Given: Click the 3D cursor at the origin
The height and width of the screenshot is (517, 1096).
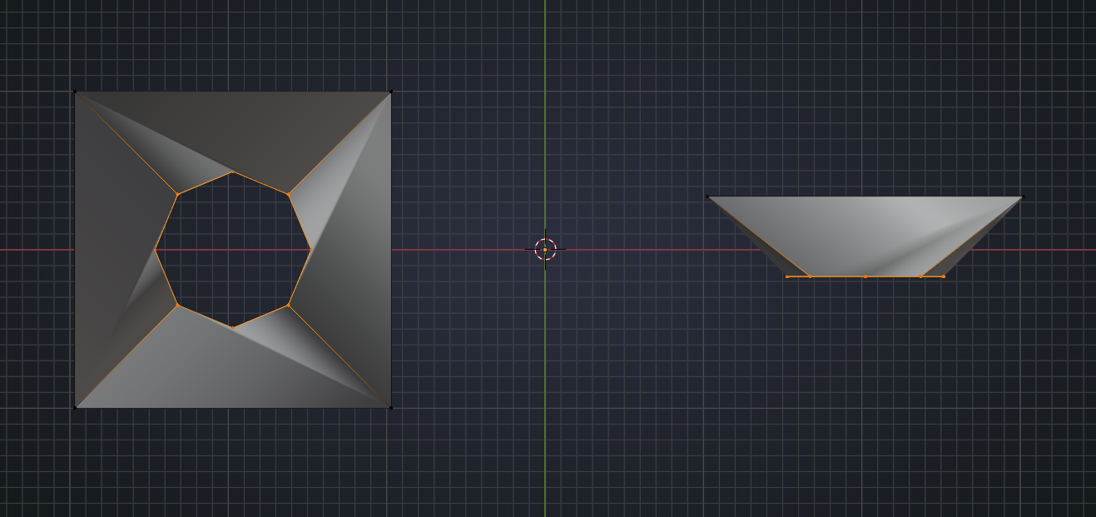Looking at the screenshot, I should coord(545,249).
